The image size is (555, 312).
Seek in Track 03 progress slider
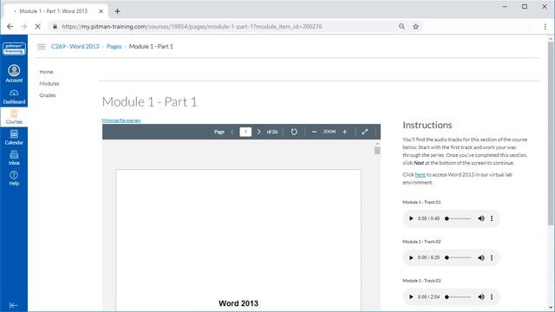click(458, 296)
